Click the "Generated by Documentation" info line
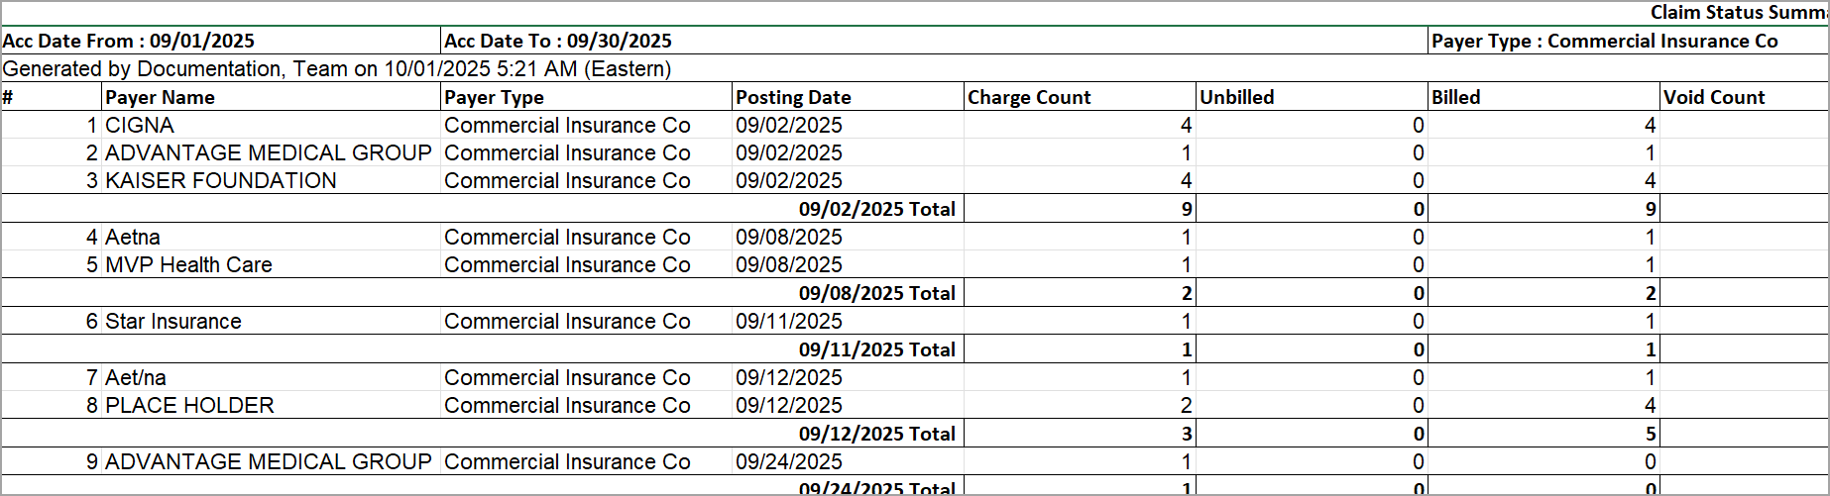The width and height of the screenshot is (1830, 496). pos(337,69)
